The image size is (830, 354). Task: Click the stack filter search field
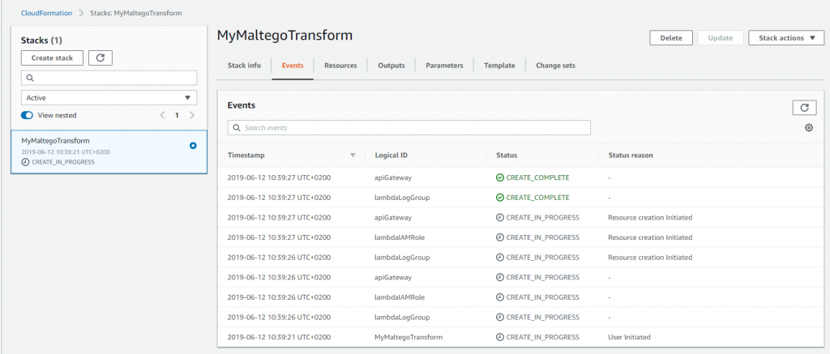tap(109, 78)
